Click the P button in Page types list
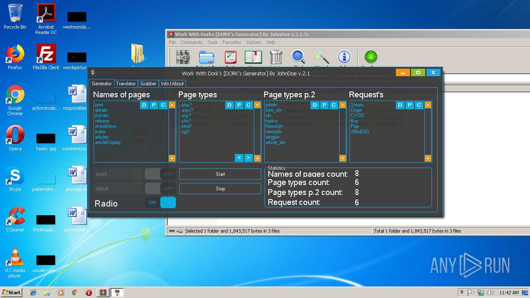 (x=239, y=105)
